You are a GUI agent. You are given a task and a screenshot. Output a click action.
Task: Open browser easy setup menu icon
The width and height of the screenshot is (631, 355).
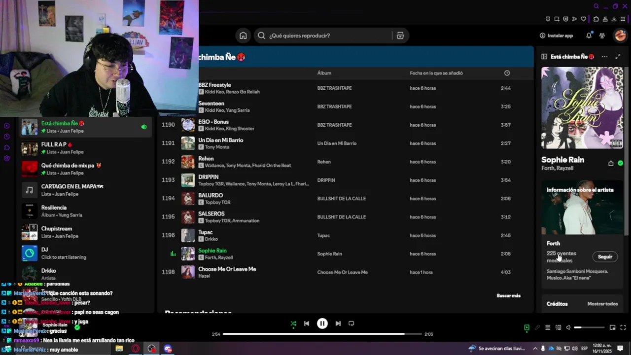pyautogui.click(x=623, y=19)
